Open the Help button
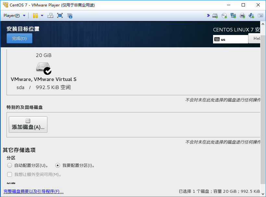 tap(254, 38)
